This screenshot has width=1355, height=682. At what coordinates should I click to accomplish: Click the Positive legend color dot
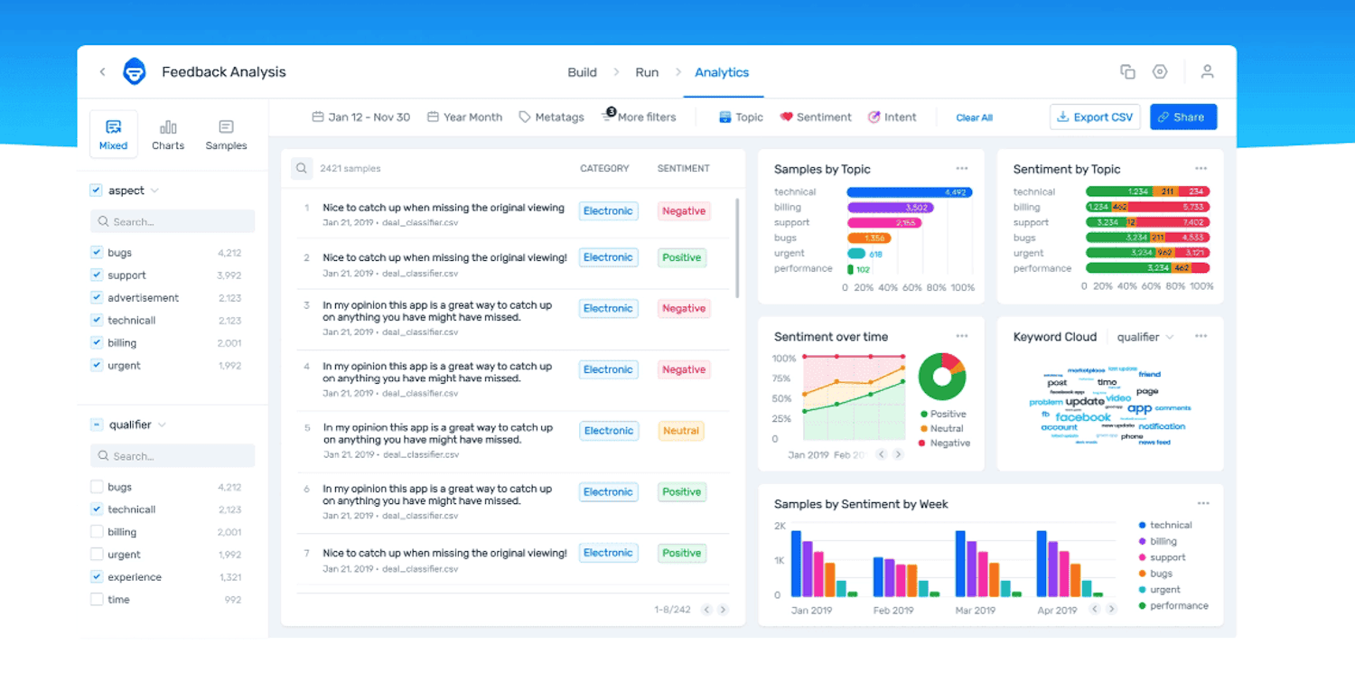click(x=922, y=414)
